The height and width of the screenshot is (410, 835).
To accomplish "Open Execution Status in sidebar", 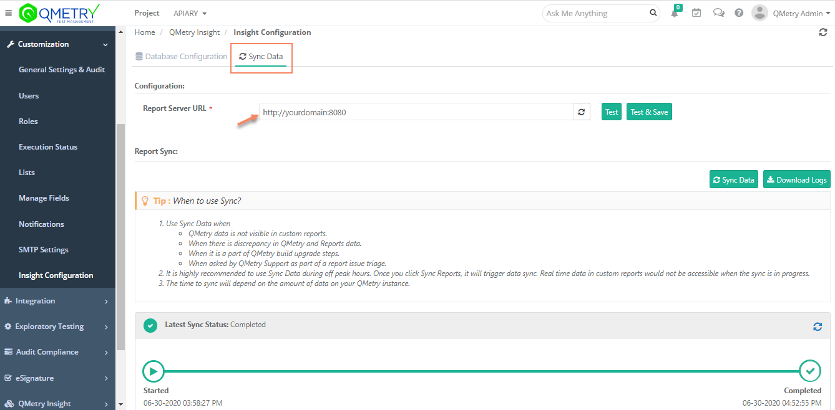I will pos(48,147).
